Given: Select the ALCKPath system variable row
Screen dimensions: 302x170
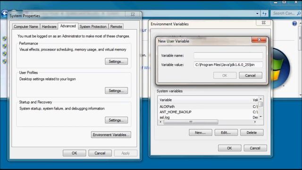Looking at the screenshot, I should (x=208, y=107).
